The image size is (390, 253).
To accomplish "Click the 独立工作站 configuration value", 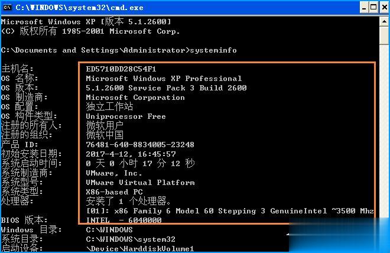I will pyautogui.click(x=109, y=107).
